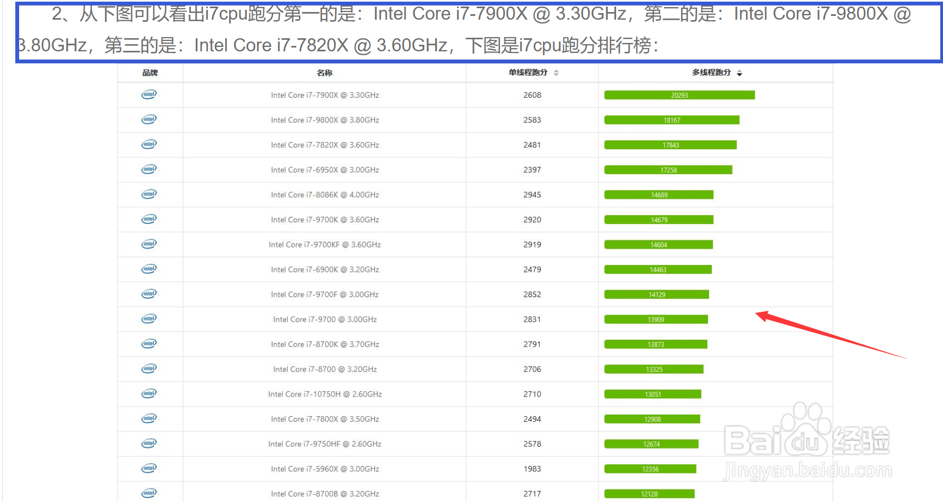943x502 pixels.
Task: Click single-thread score 2945
Action: [532, 195]
